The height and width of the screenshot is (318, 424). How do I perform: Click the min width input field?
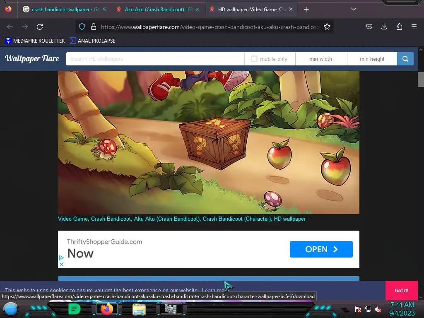(321, 59)
